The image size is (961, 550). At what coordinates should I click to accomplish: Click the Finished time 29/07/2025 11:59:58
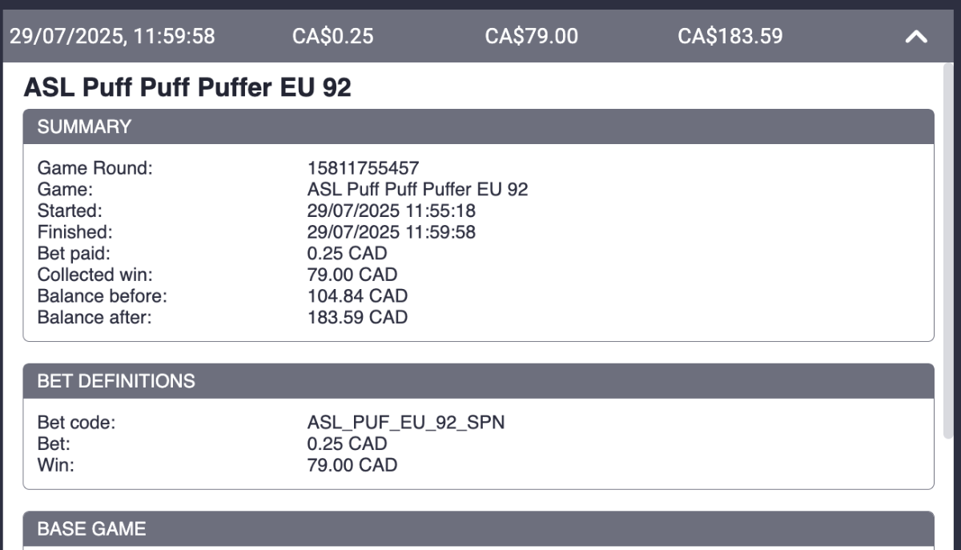(x=392, y=232)
